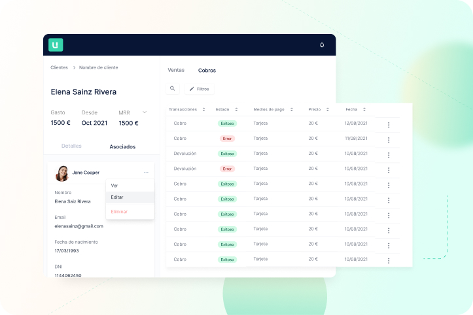Click the Jane Cooper name
473x315 pixels.
[86, 173]
